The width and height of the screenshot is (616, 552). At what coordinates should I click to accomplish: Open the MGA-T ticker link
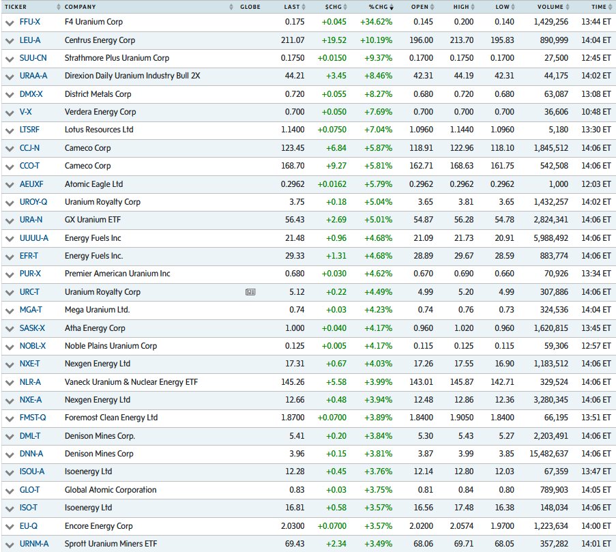coord(31,310)
